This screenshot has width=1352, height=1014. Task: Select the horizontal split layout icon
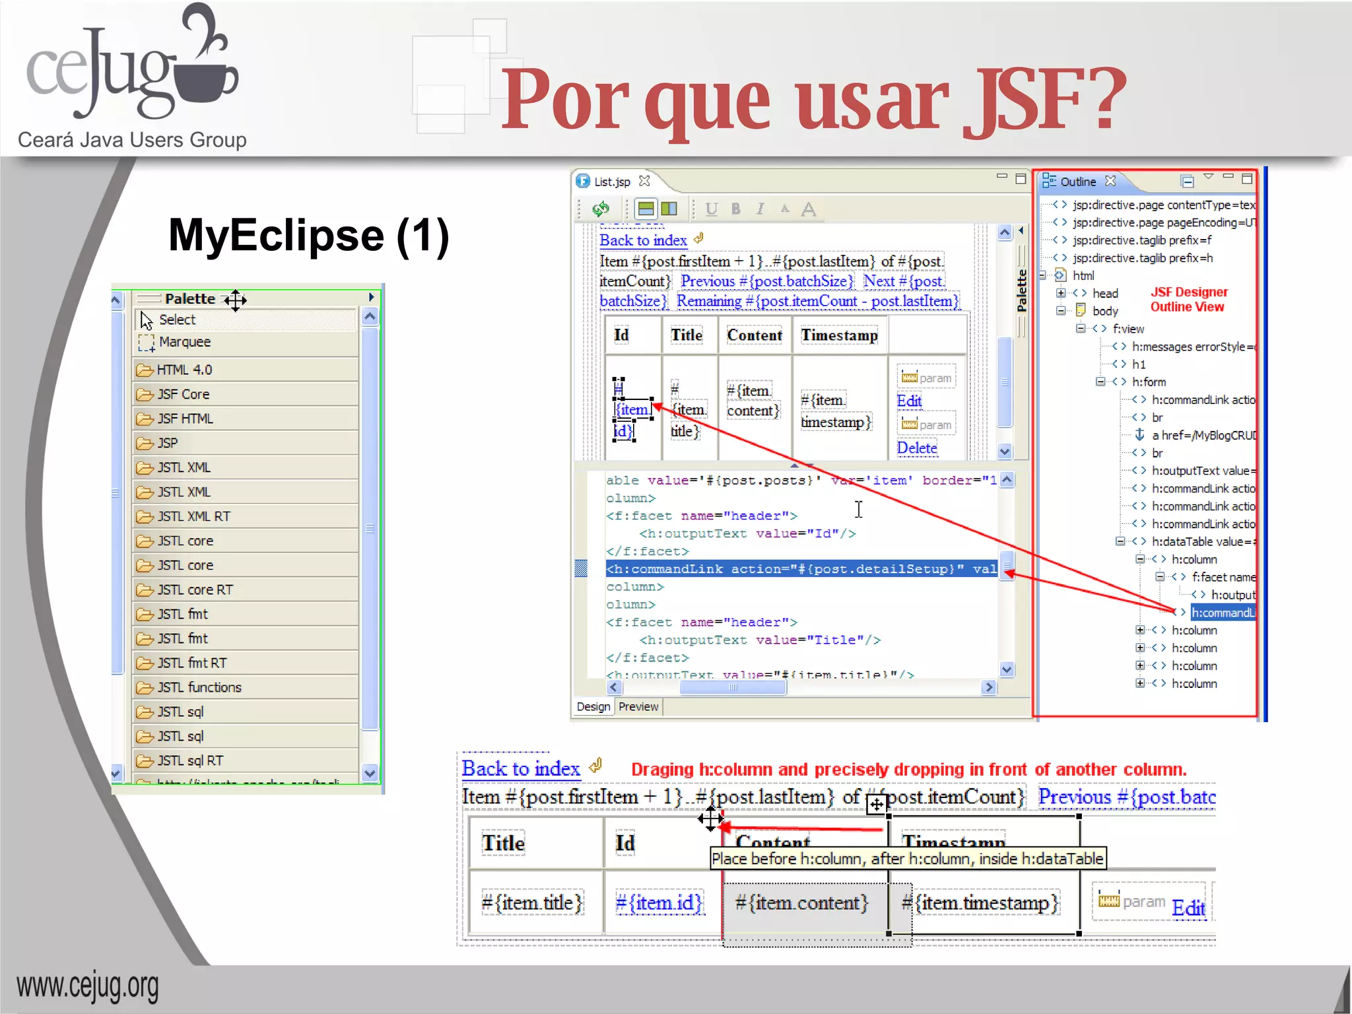[646, 209]
